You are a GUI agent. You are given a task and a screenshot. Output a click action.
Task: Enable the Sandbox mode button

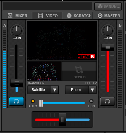(x=108, y=7)
